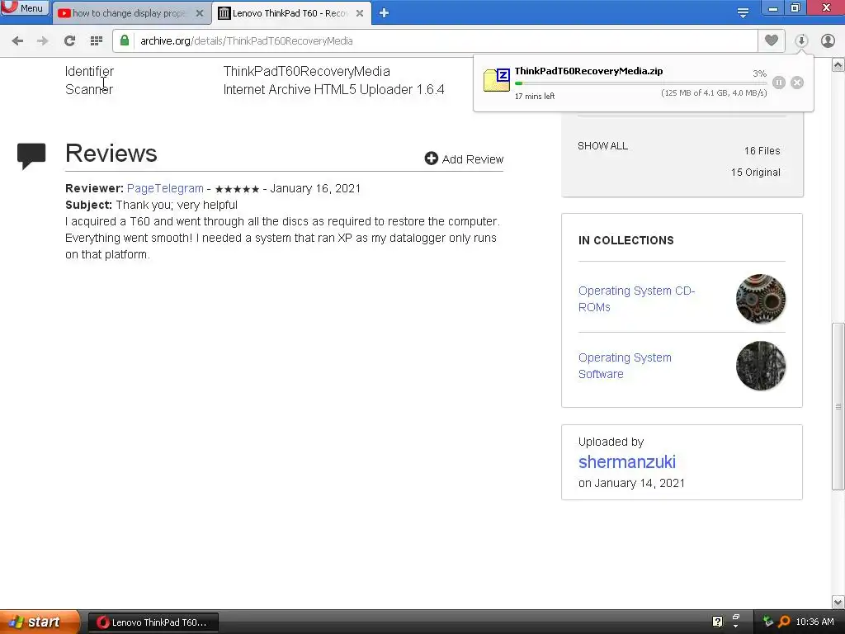
Task: Click the help question-mark tray icon
Action: (717, 622)
